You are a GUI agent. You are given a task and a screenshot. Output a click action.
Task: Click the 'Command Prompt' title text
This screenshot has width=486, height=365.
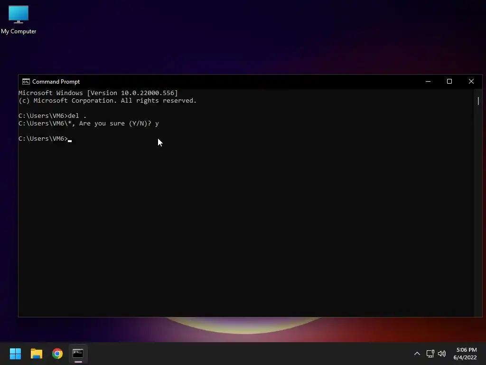(56, 82)
